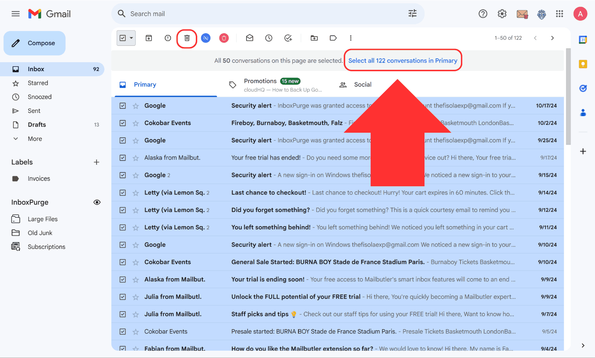The image size is (595, 358).
Task: Mark selected emails as read
Action: tap(249, 38)
